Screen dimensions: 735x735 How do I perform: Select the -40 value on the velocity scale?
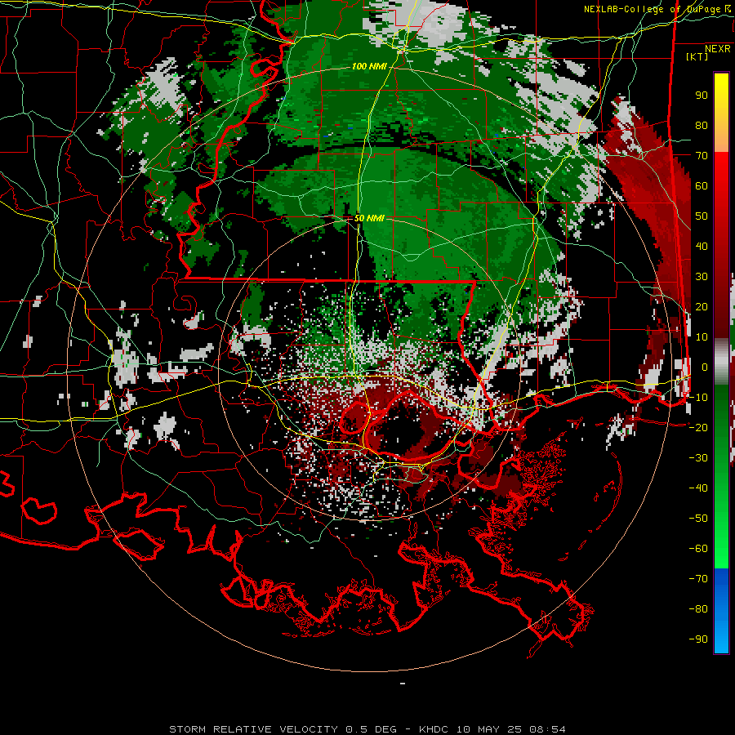[x=698, y=488]
